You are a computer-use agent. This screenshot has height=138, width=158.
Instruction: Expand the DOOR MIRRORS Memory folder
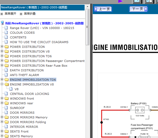[2, 117]
